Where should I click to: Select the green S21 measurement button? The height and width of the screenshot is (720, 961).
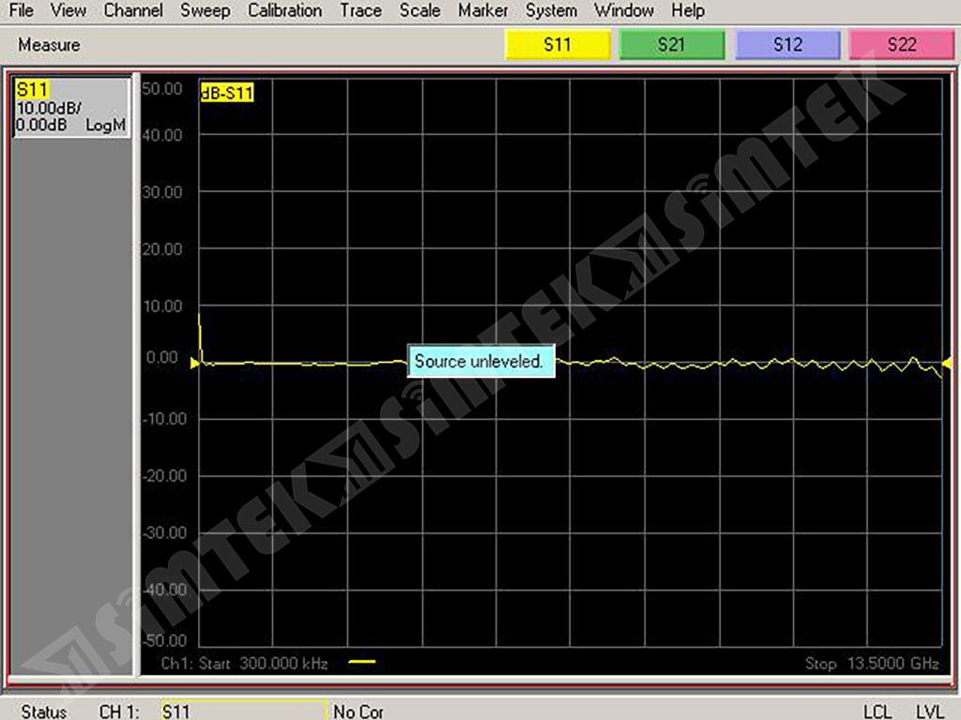[x=672, y=45]
